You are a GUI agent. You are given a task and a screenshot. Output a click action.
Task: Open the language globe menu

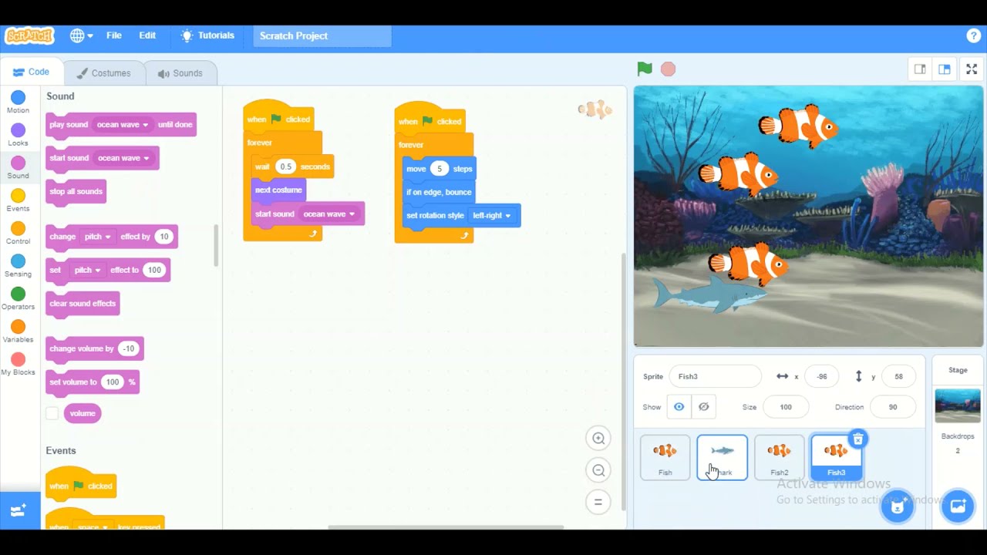coord(81,35)
